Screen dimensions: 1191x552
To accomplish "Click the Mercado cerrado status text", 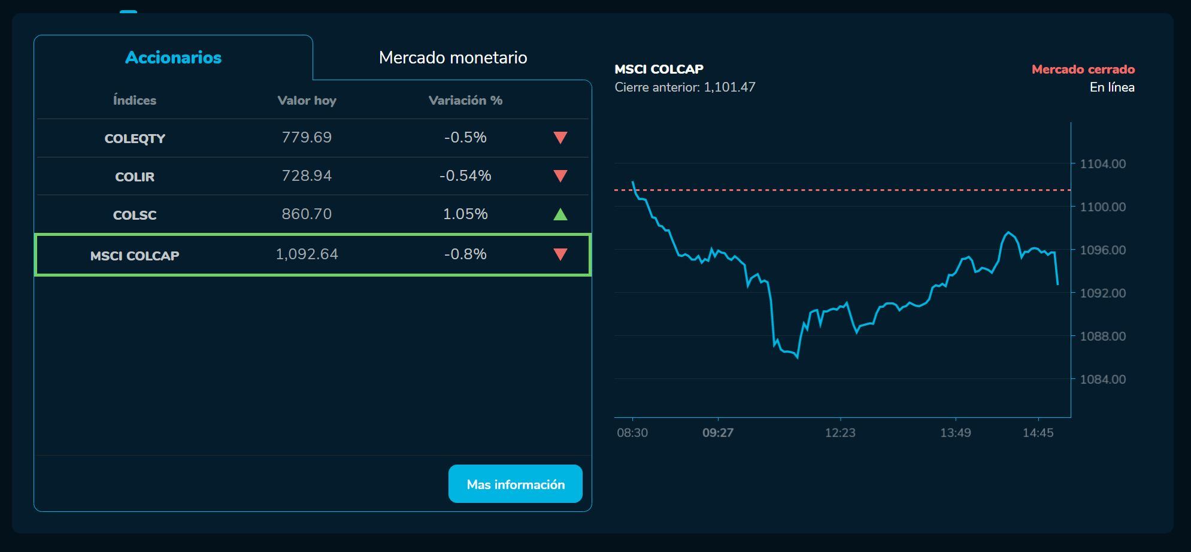I will (x=1083, y=69).
